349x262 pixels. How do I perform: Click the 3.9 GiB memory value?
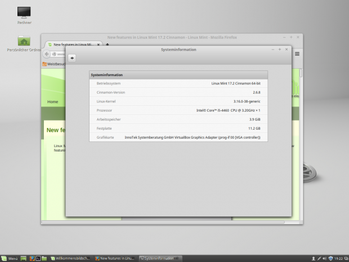pos(254,119)
